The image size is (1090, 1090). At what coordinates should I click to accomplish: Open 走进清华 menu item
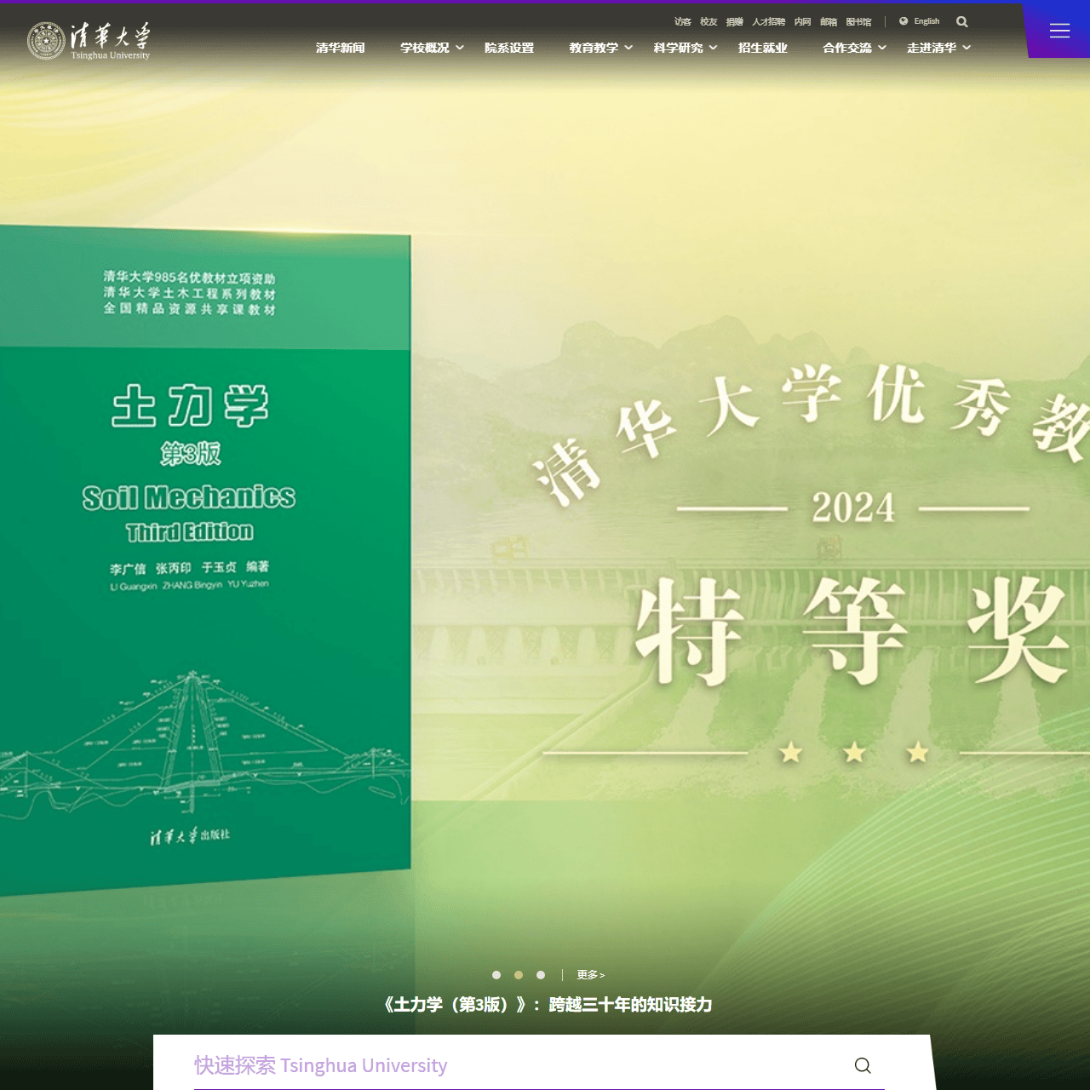(932, 48)
